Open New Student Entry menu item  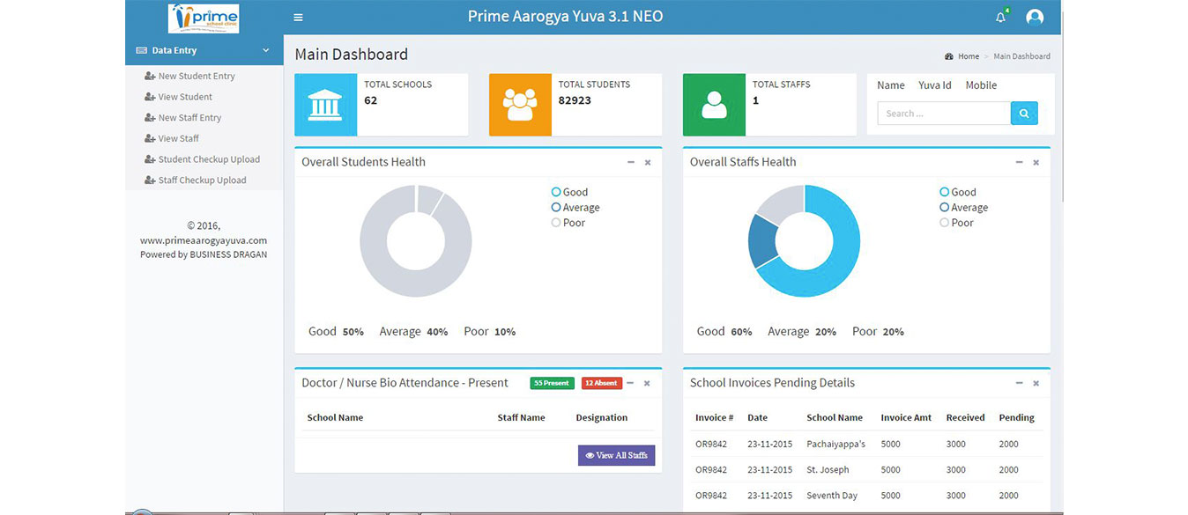tap(197, 76)
